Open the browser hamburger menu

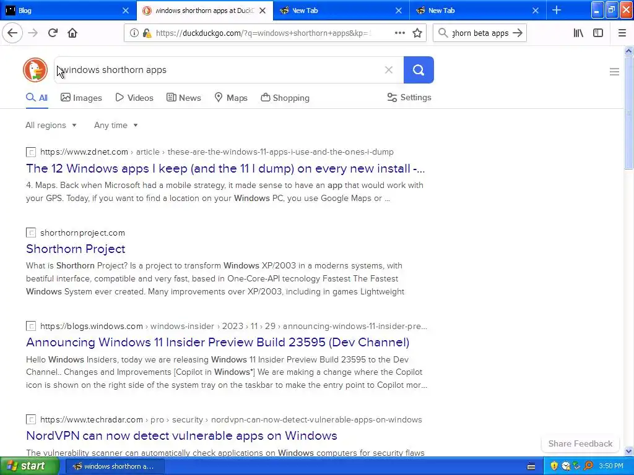(x=622, y=33)
